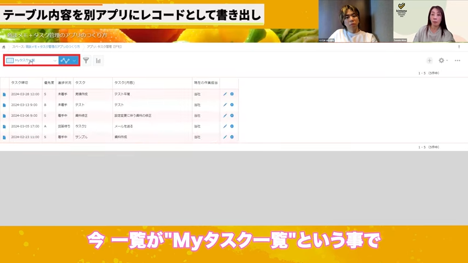Click the date cell 2024-02-23 11:00

point(25,137)
